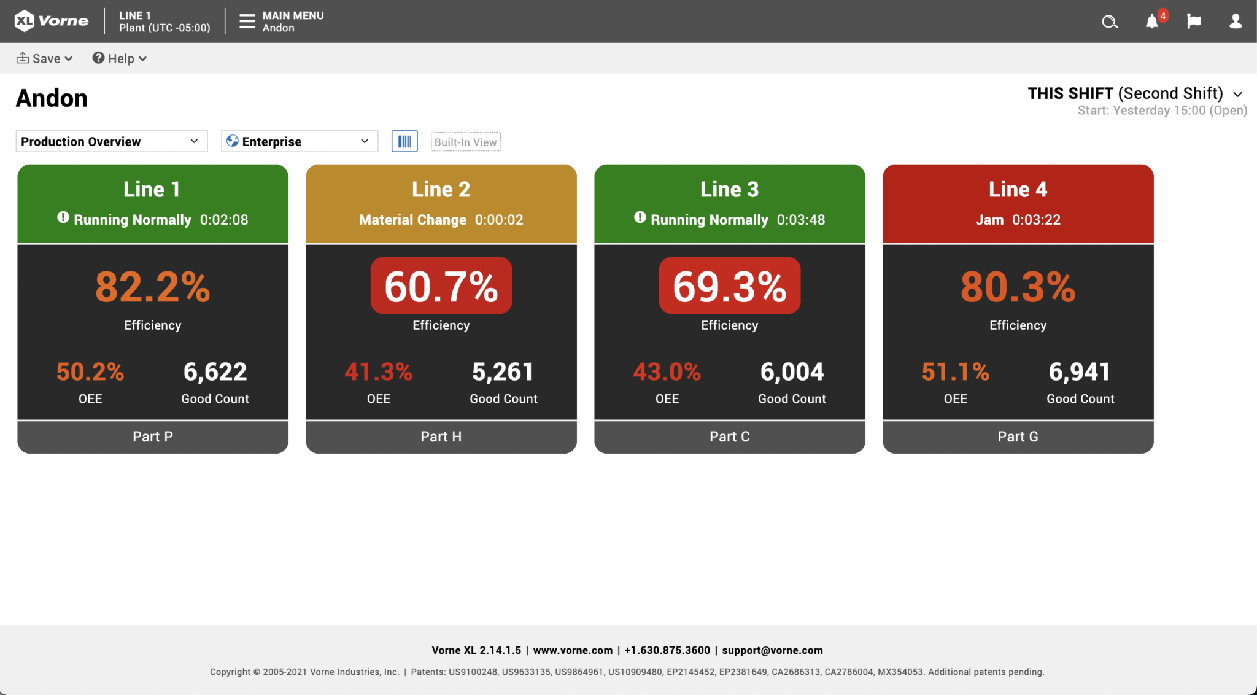Open notifications with the bell icon
The height and width of the screenshot is (695, 1257).
(x=1153, y=21)
